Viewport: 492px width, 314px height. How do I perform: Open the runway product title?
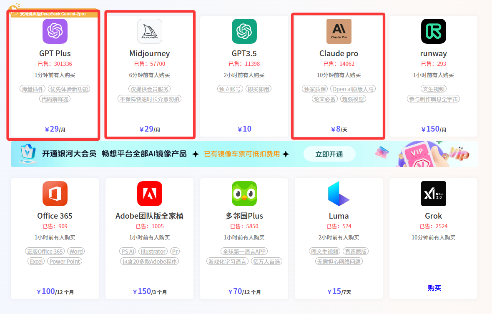[433, 54]
